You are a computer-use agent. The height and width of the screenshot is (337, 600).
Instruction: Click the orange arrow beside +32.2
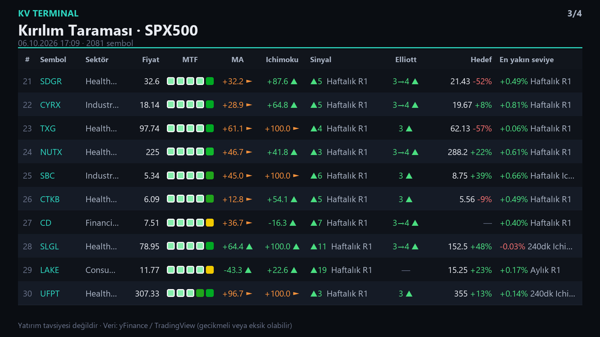pyautogui.click(x=249, y=81)
